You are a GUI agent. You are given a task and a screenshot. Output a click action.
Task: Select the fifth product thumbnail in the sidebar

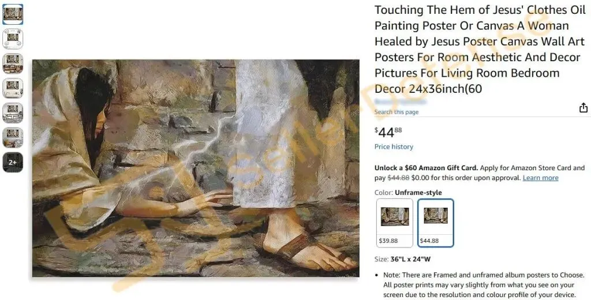tap(13, 112)
